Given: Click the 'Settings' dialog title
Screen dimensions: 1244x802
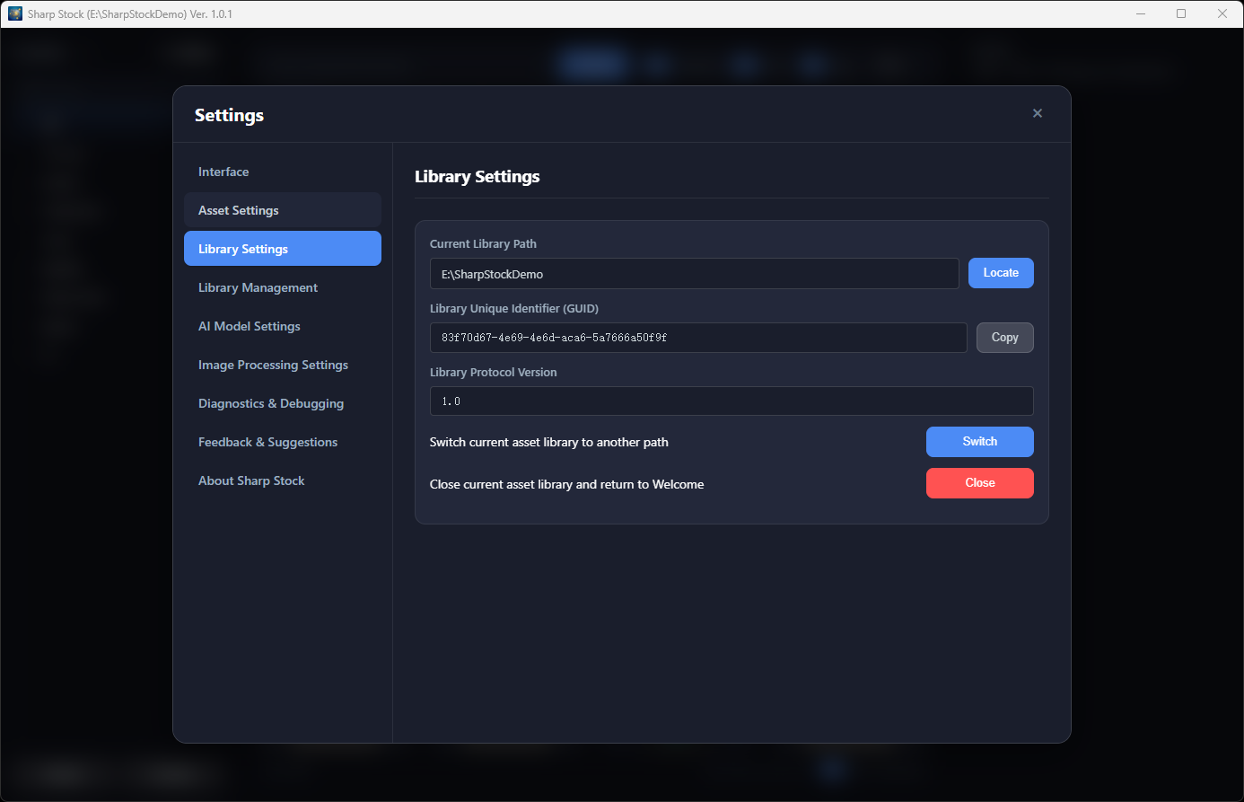Looking at the screenshot, I should coord(229,115).
